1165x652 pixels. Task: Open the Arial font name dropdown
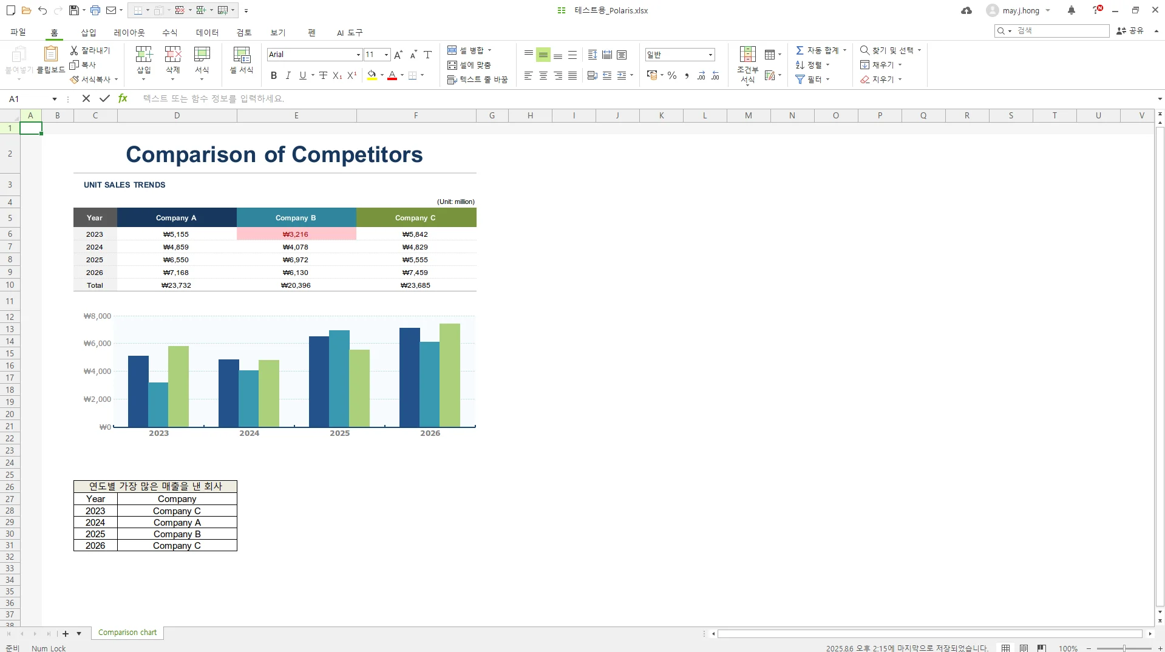click(358, 55)
